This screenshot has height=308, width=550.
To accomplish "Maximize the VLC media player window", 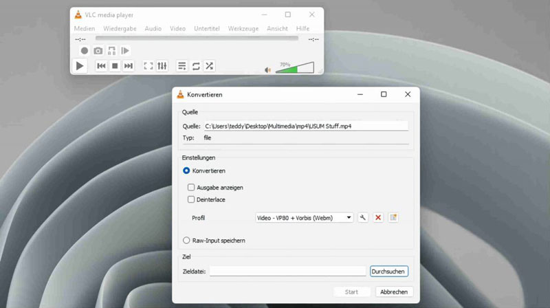I will click(x=288, y=14).
